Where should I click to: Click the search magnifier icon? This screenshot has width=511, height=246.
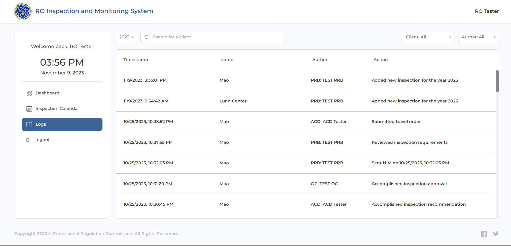coord(147,37)
